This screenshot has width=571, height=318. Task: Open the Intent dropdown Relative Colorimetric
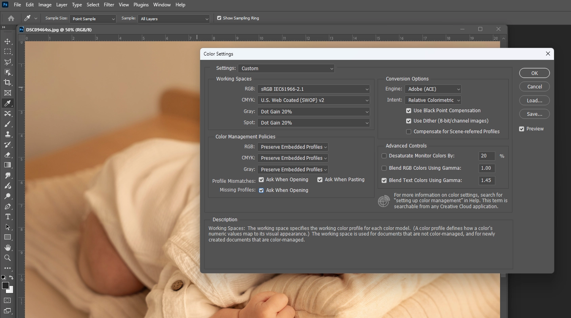click(433, 100)
